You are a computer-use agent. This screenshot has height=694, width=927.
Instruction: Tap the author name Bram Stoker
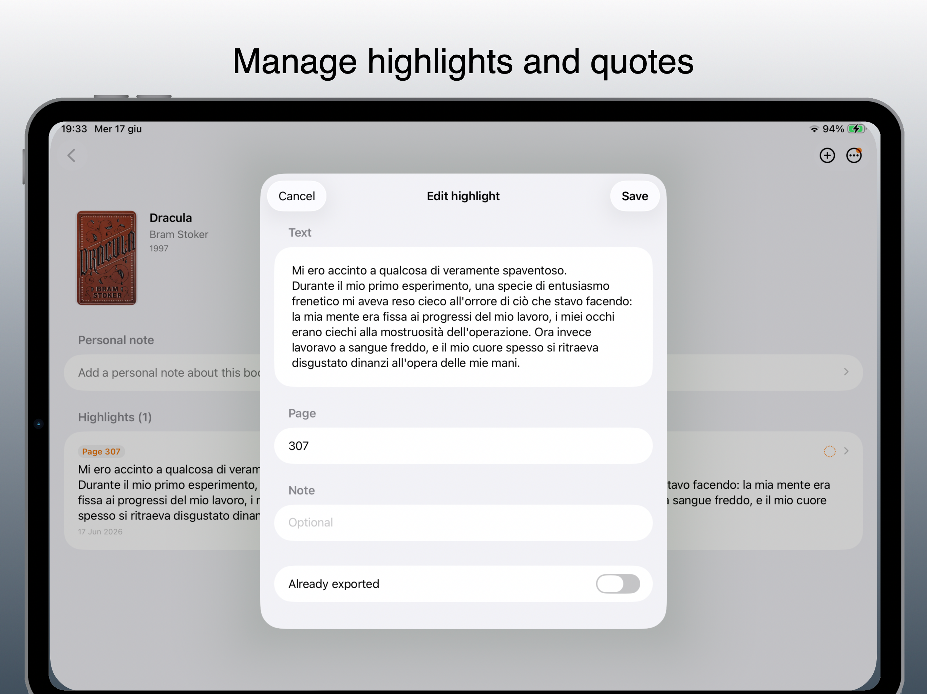point(178,234)
